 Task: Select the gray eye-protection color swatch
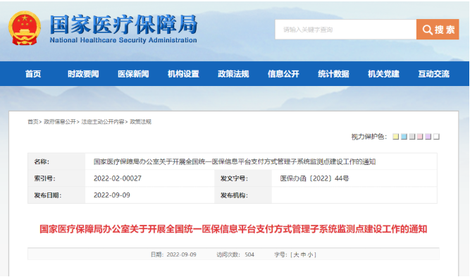tap(412, 137)
